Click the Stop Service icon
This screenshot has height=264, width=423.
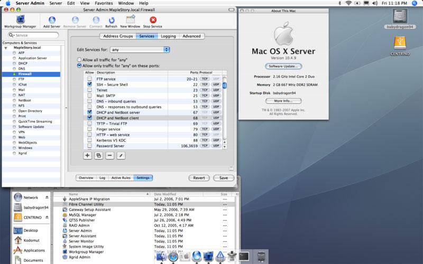(153, 22)
